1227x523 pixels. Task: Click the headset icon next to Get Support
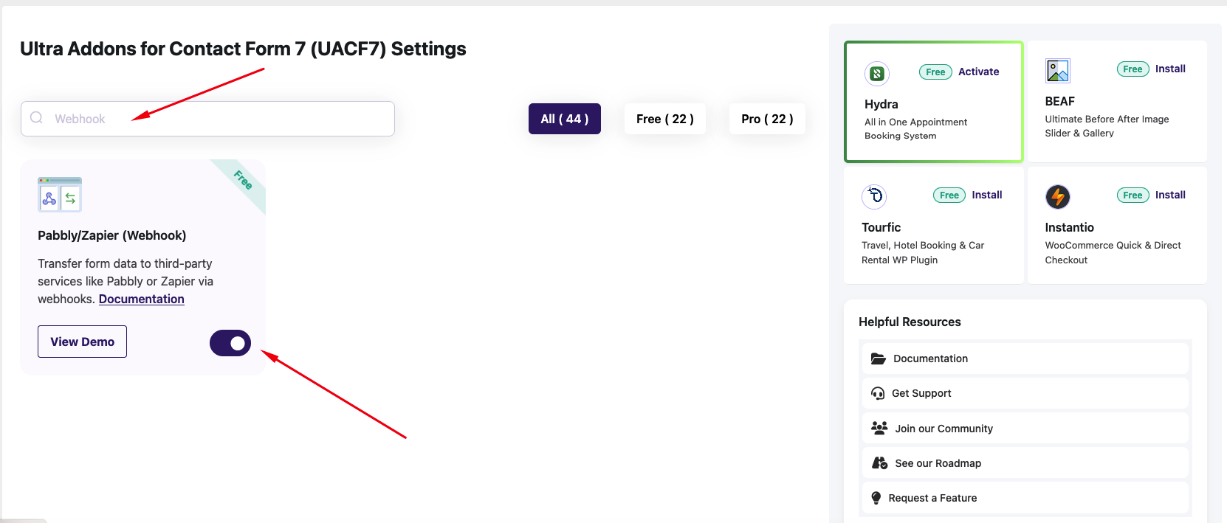tap(878, 393)
